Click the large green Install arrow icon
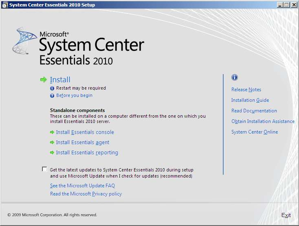The height and width of the screenshot is (226, 299). [x=44, y=80]
